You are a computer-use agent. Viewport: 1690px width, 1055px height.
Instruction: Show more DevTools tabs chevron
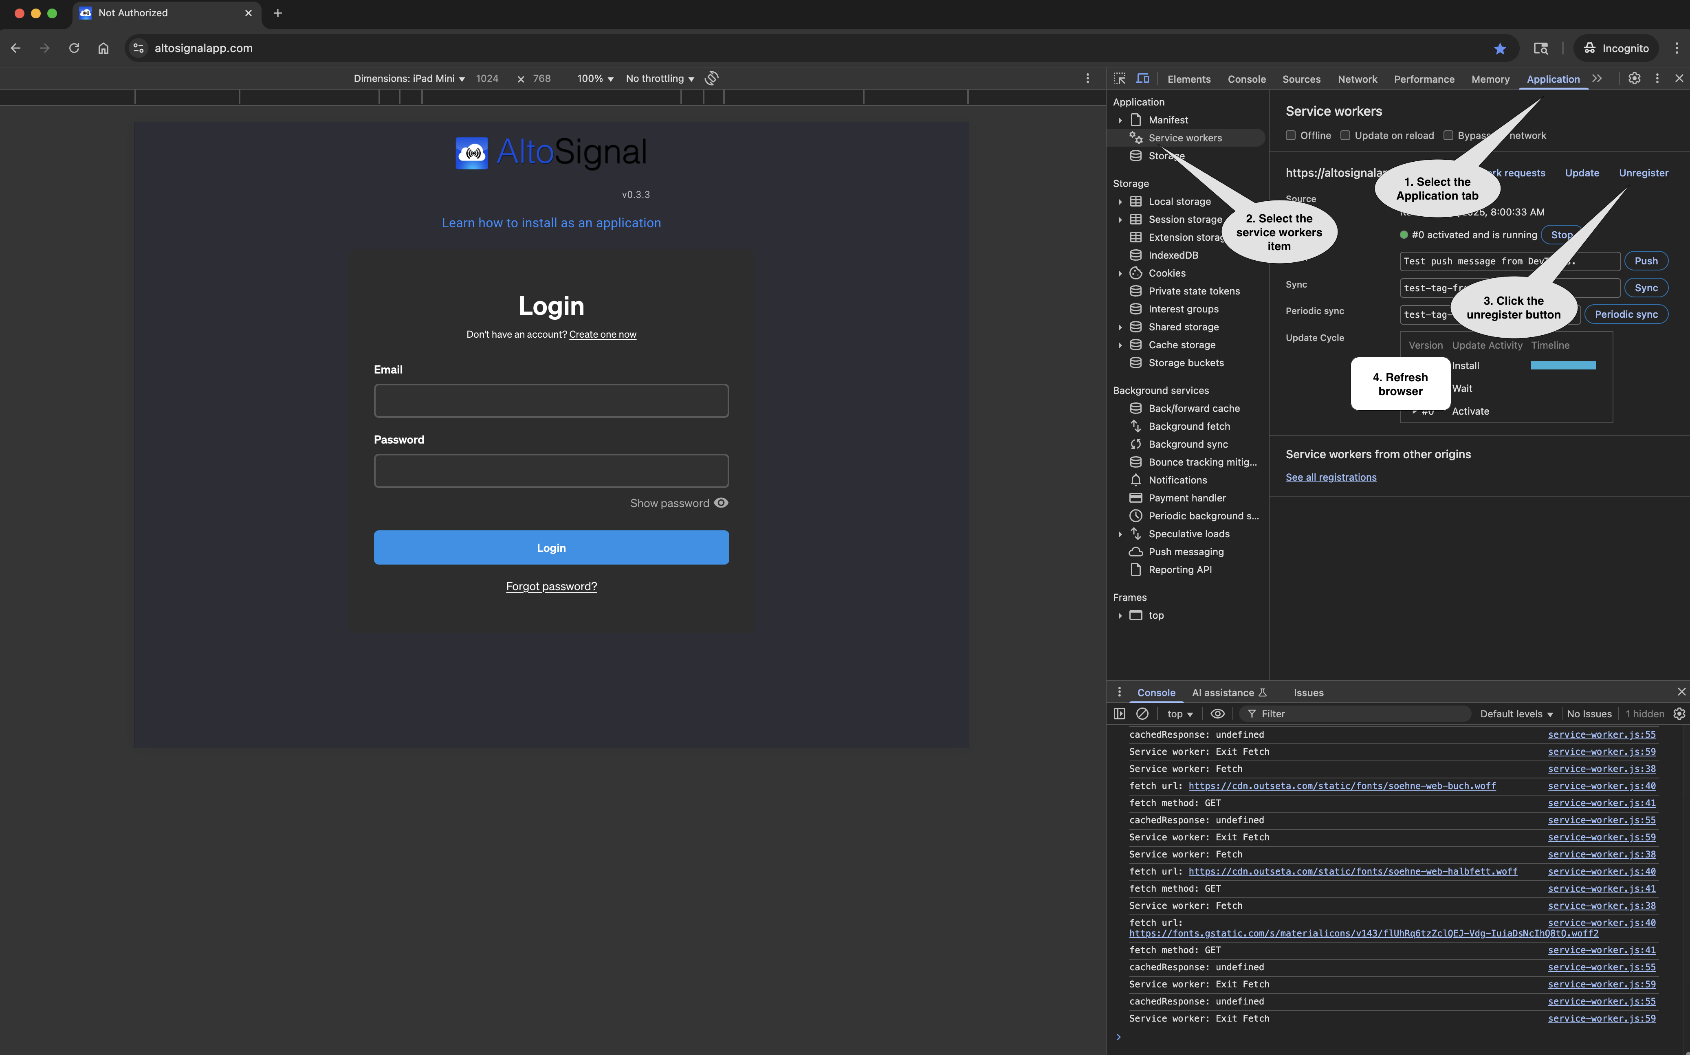click(1597, 79)
